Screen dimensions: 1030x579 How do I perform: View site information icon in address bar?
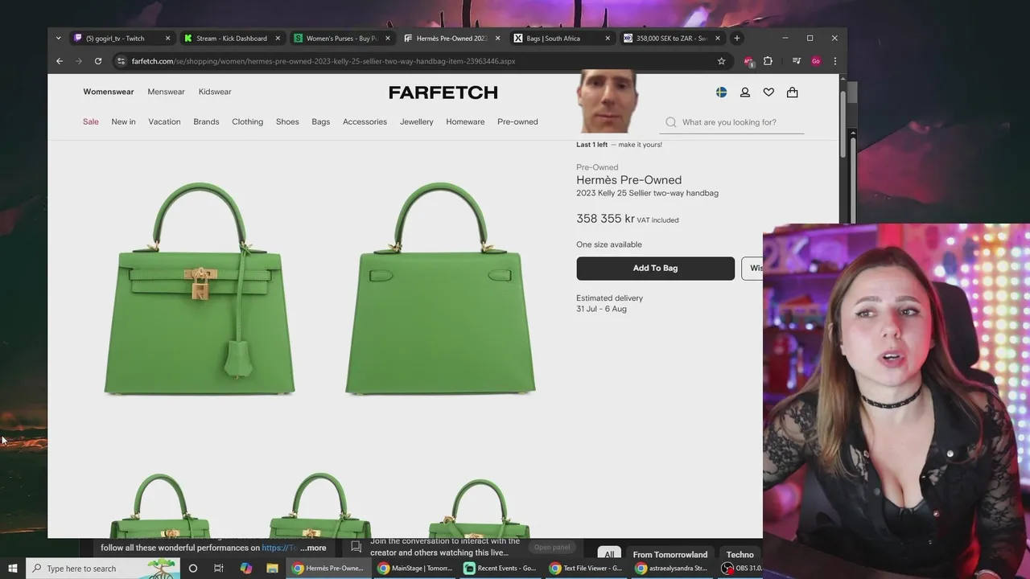pos(121,61)
